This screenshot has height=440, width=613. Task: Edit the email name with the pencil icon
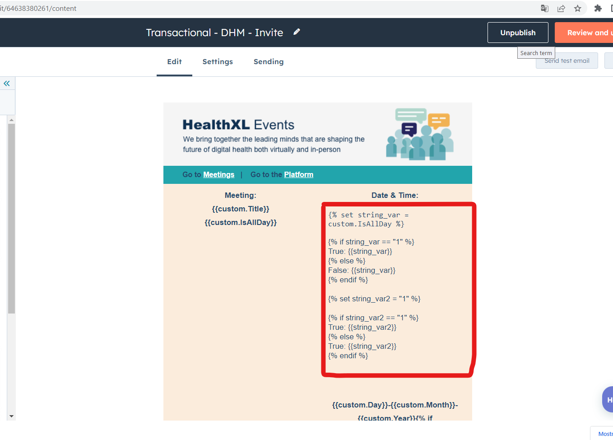coord(297,32)
